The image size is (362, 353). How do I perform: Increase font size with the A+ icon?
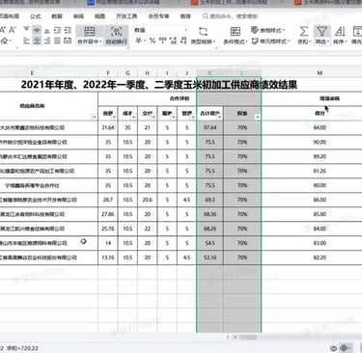[x=2, y=30]
